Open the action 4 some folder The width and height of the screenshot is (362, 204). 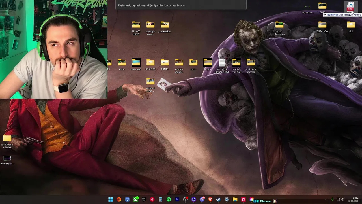click(x=150, y=85)
